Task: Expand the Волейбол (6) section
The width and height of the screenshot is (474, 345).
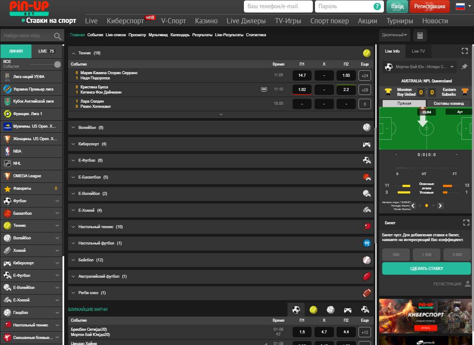Action: [90, 128]
